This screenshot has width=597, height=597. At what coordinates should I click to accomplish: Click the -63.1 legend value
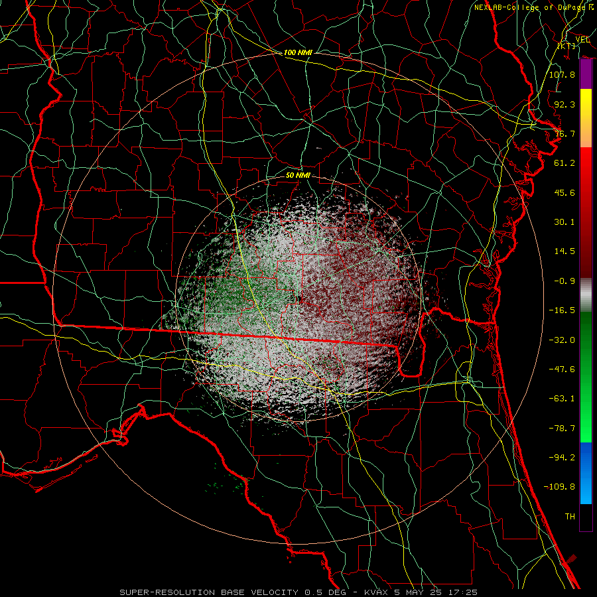click(562, 399)
